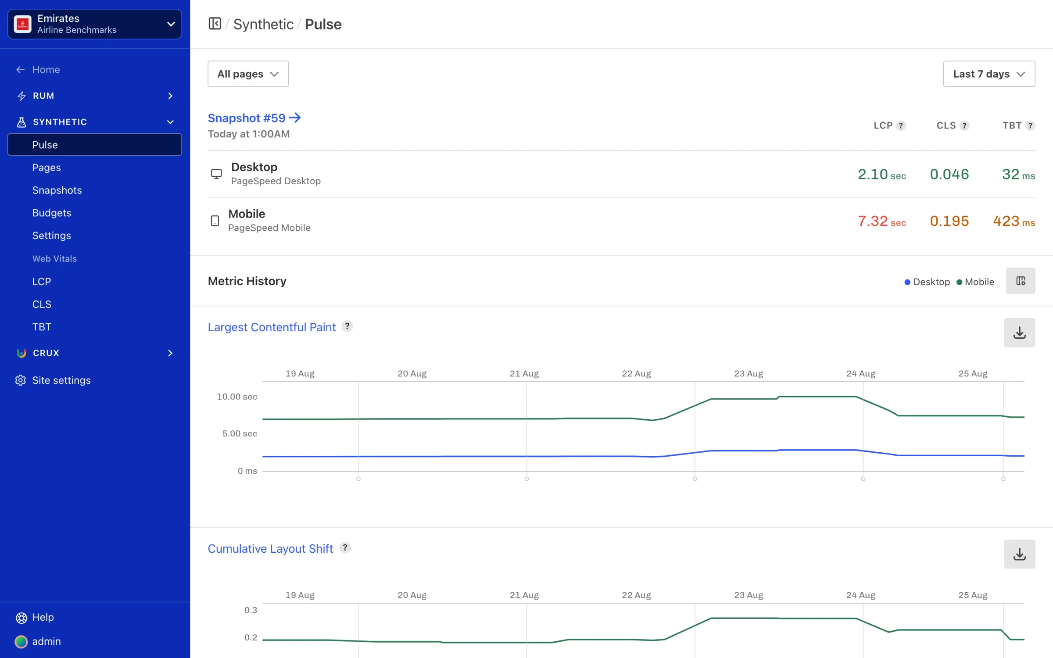Viewport: 1053px width, 658px height.
Task: Click Largest Contentful Paint help icon
Action: 347,326
